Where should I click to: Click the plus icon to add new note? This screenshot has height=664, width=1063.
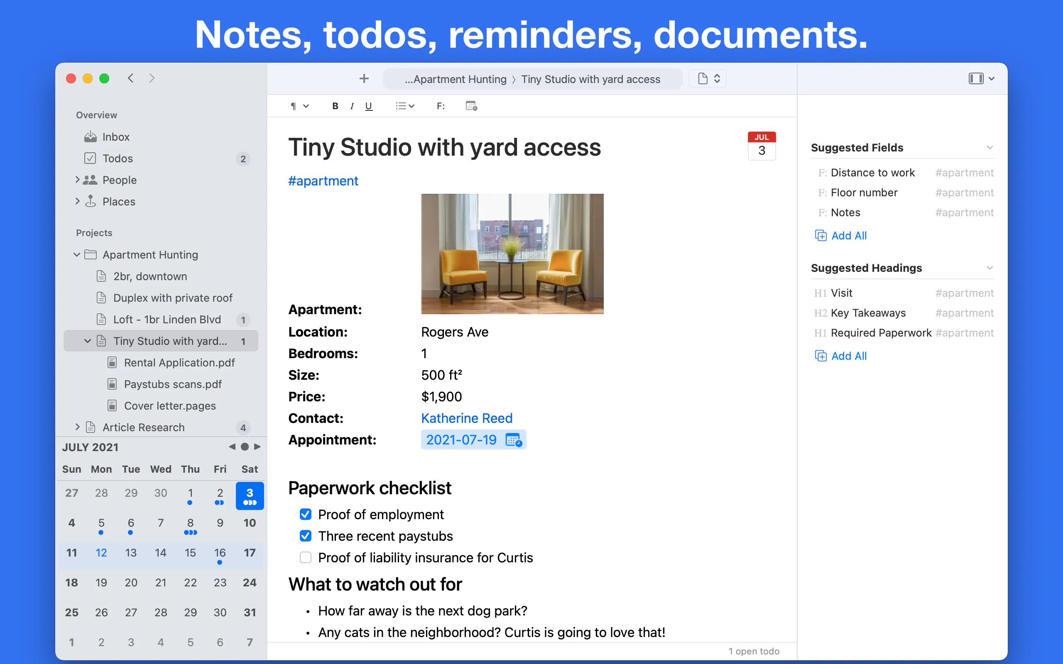click(364, 78)
